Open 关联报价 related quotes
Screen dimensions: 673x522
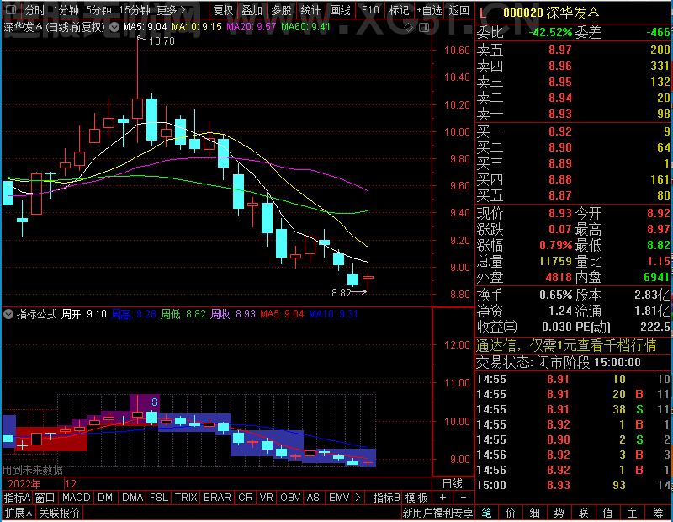tap(59, 513)
